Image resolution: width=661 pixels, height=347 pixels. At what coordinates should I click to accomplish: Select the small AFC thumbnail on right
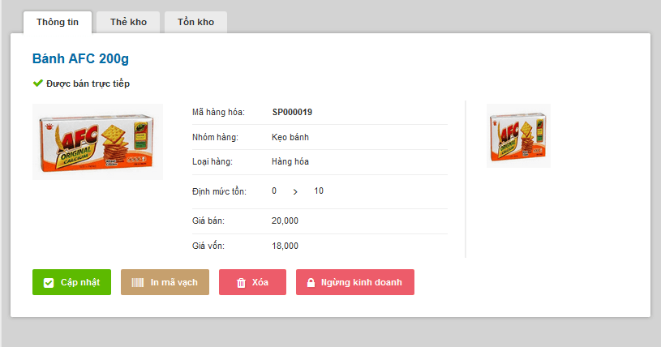coord(518,135)
